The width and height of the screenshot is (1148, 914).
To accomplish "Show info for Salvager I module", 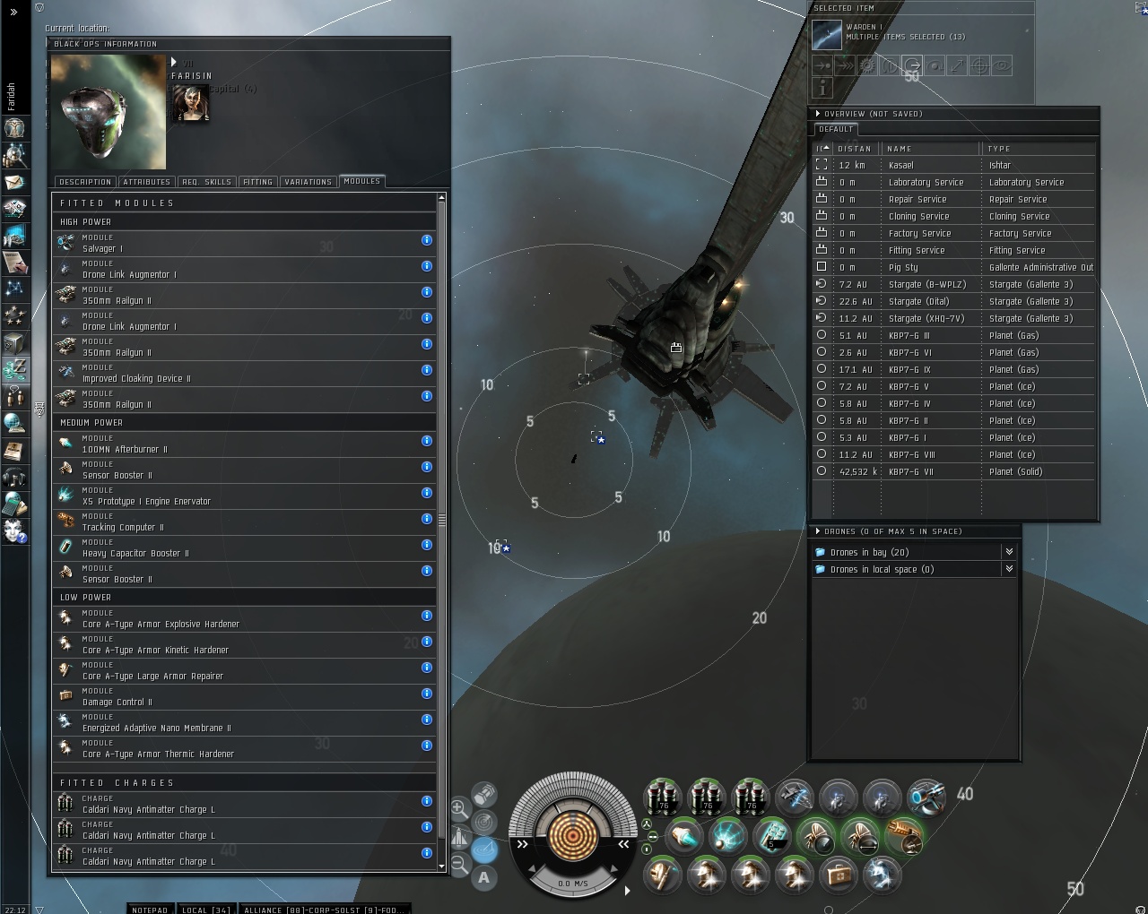I will pos(427,240).
